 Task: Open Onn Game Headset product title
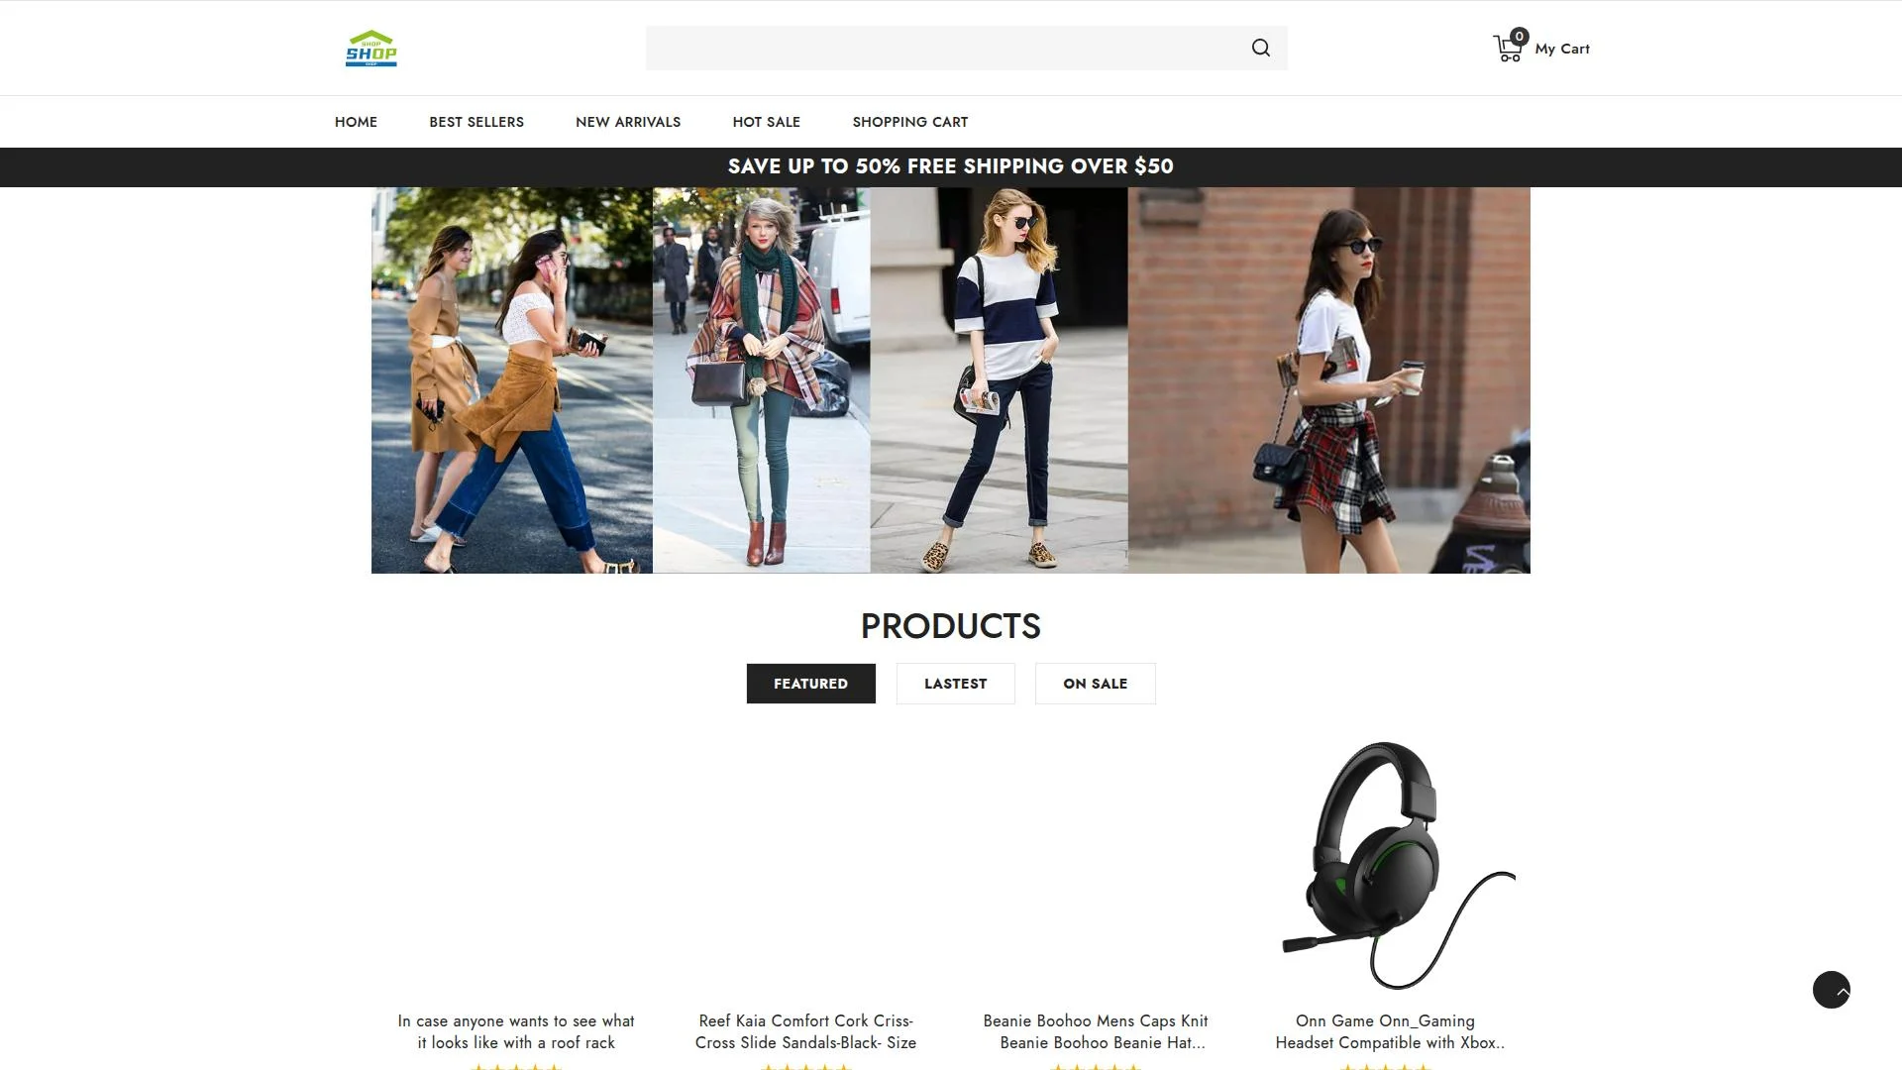(x=1391, y=1031)
